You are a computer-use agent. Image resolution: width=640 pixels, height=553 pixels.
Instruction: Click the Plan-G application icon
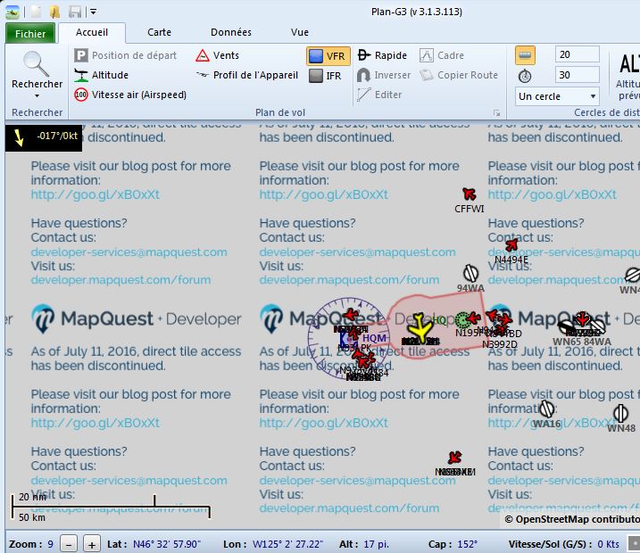12,12
